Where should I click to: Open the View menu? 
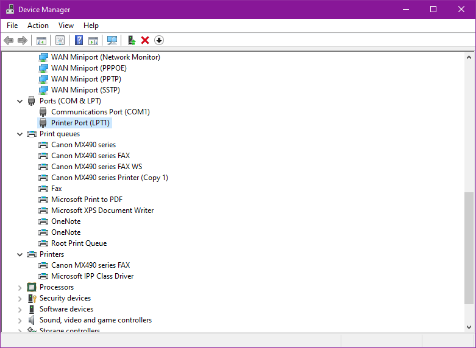[66, 26]
